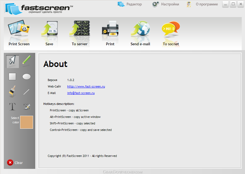This screenshot has width=245, height=174.
Task: Click the About heading
Action: tap(56, 64)
